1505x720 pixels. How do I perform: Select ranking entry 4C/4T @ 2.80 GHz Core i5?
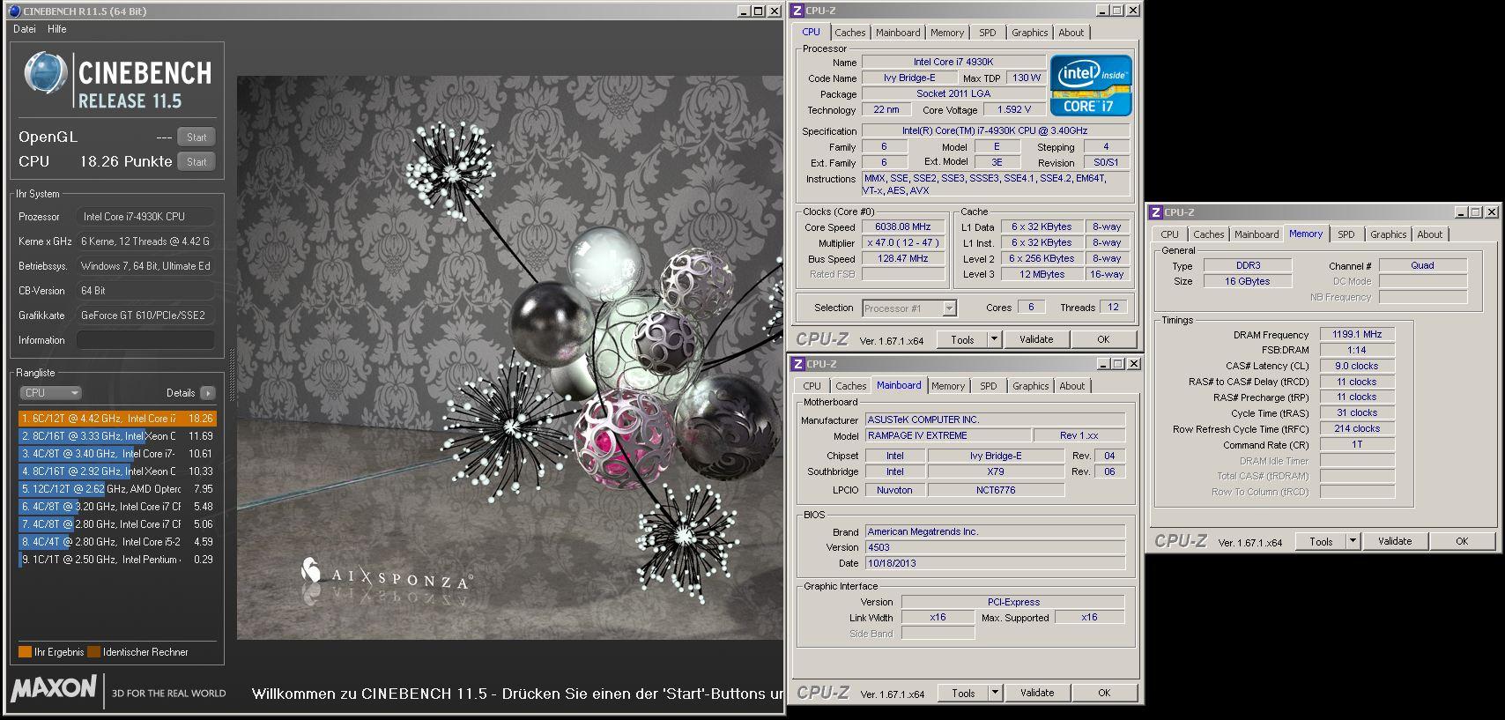point(117,542)
